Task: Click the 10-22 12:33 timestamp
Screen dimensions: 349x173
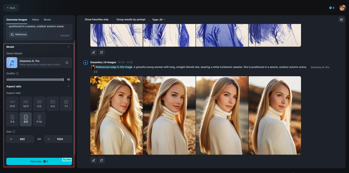Action: pyautogui.click(x=125, y=62)
